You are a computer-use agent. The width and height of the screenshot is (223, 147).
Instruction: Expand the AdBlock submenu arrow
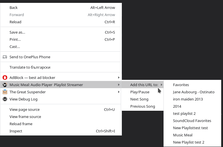(119, 78)
